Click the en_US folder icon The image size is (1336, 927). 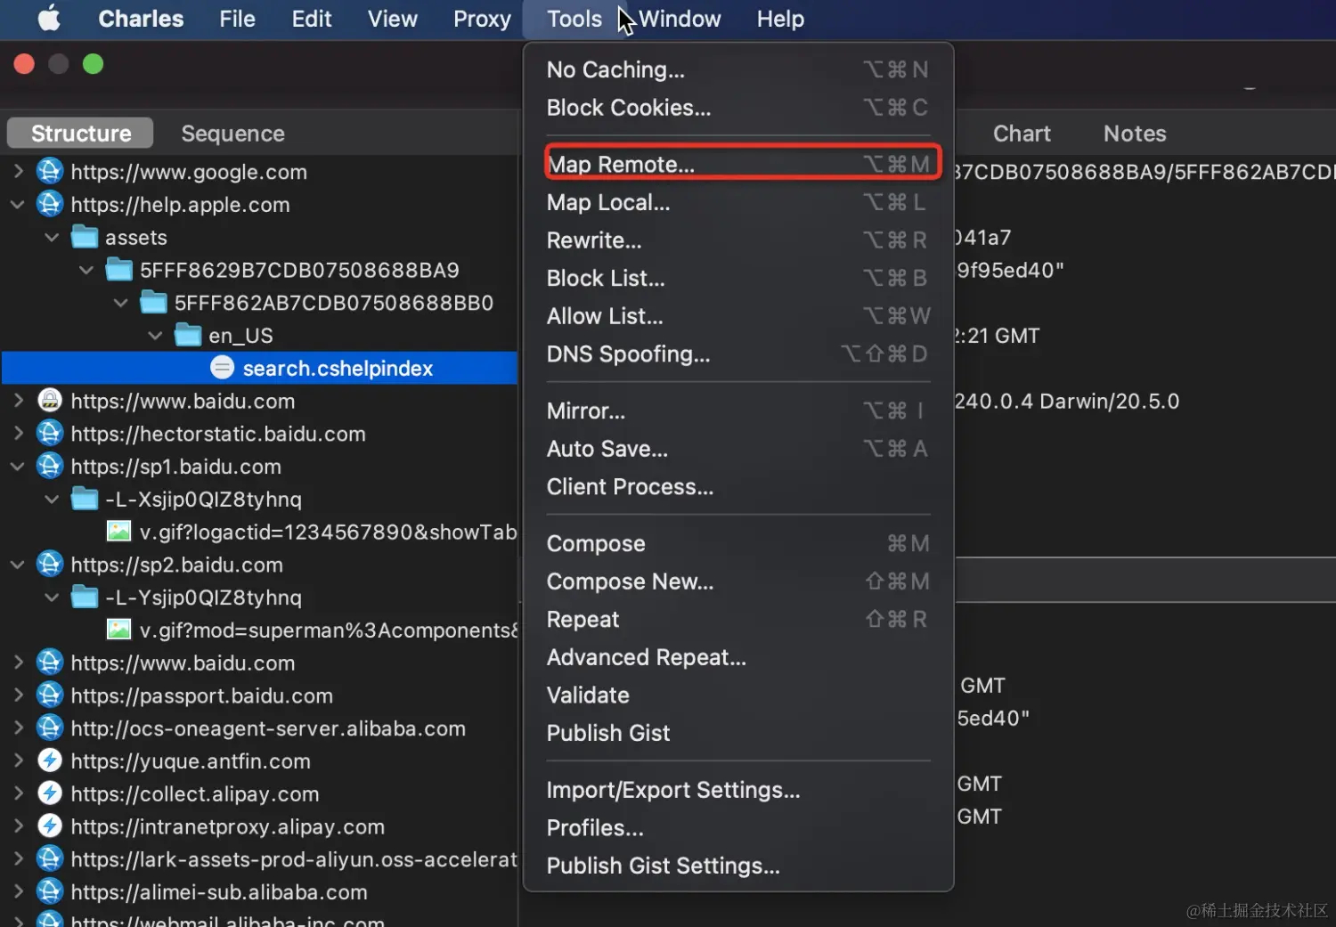click(188, 336)
